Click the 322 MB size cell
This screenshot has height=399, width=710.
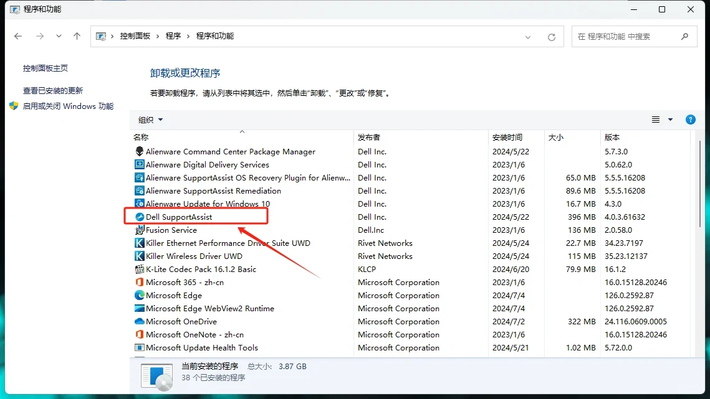click(x=582, y=322)
